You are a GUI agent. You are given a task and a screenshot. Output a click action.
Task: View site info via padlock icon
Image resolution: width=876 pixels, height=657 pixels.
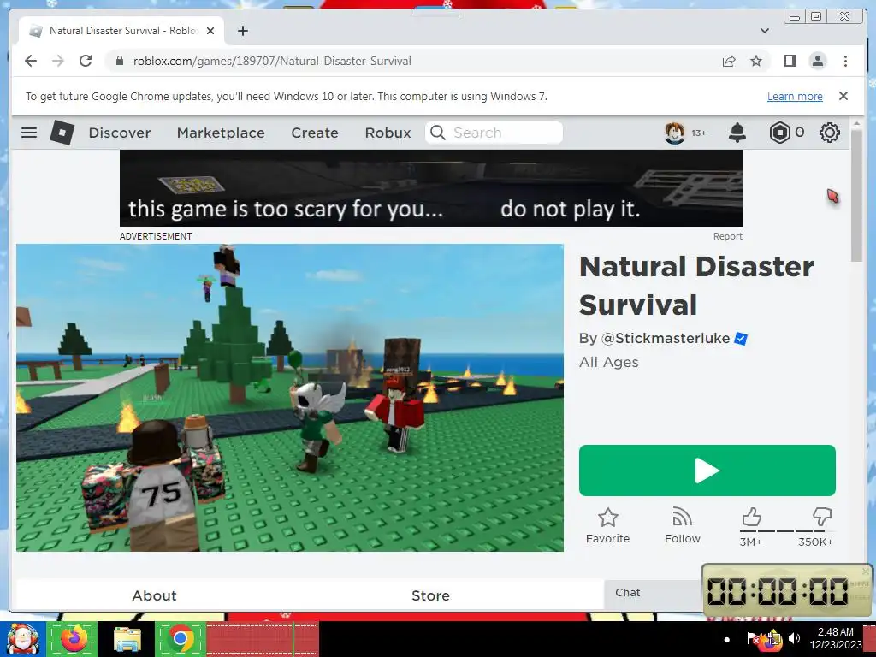(119, 61)
